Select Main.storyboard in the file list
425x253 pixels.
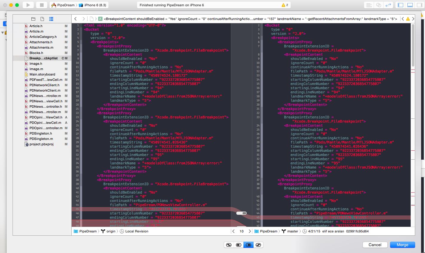click(x=42, y=74)
